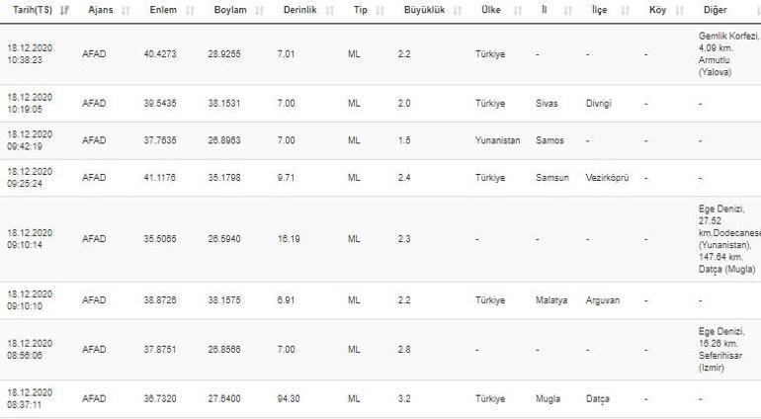Click the Arguvan district cell
Viewport: 761px width, 419px height.
(602, 300)
